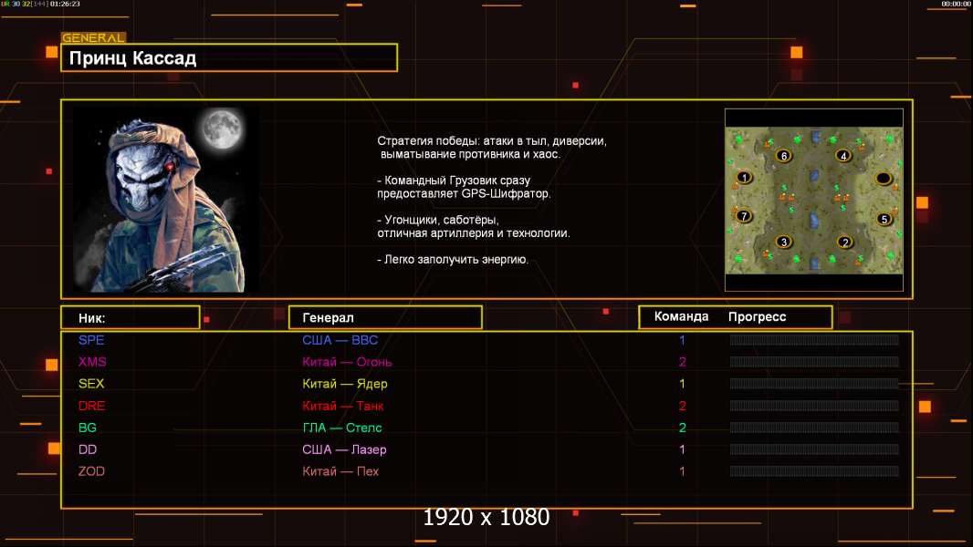Click team number 1 in the ZOD row
This screenshot has width=973, height=547.
(682, 471)
